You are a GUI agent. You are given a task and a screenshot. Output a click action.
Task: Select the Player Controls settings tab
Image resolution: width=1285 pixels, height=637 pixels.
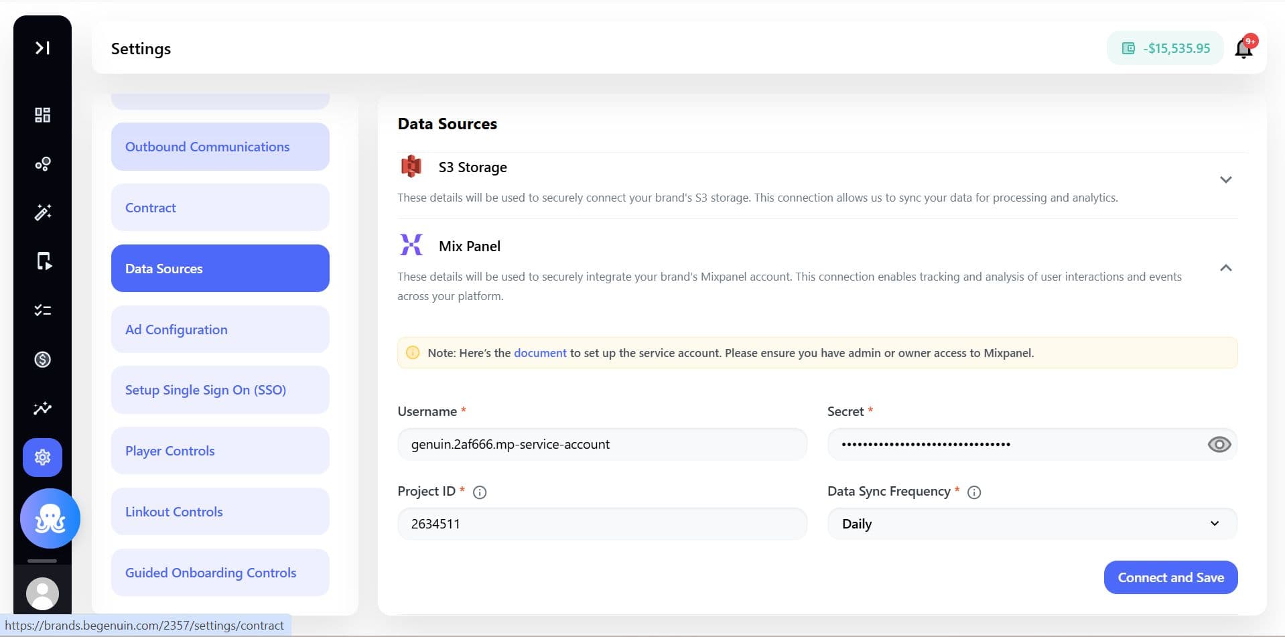click(x=220, y=451)
